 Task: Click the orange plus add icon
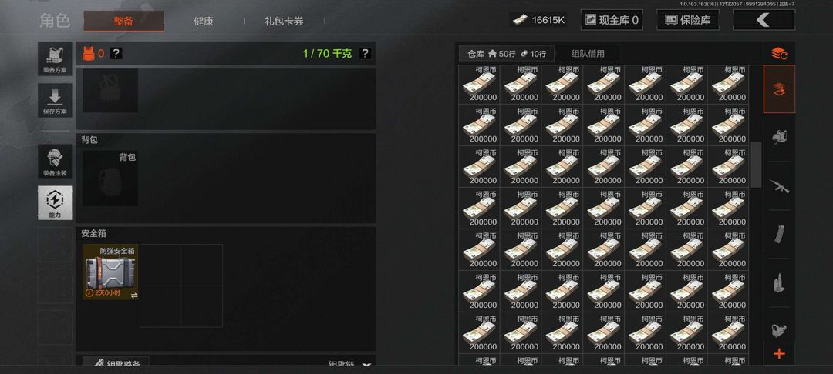coord(779,354)
